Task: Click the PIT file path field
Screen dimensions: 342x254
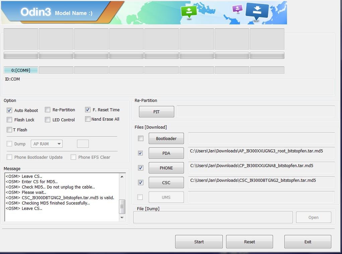Action: pyautogui.click(x=256, y=111)
